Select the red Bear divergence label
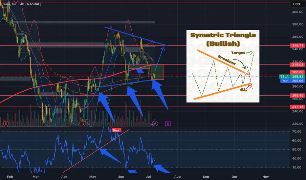This screenshot has width=306, height=180. [x=116, y=130]
